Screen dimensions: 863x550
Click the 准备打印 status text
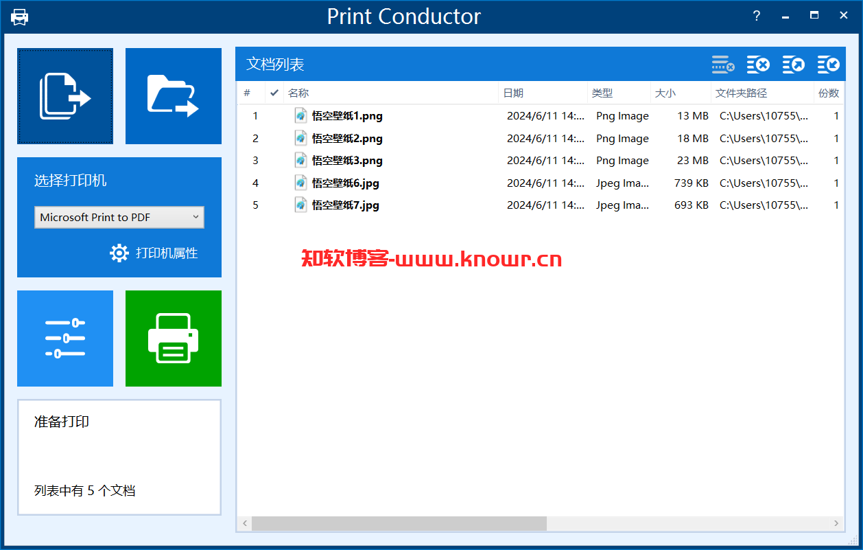point(62,422)
